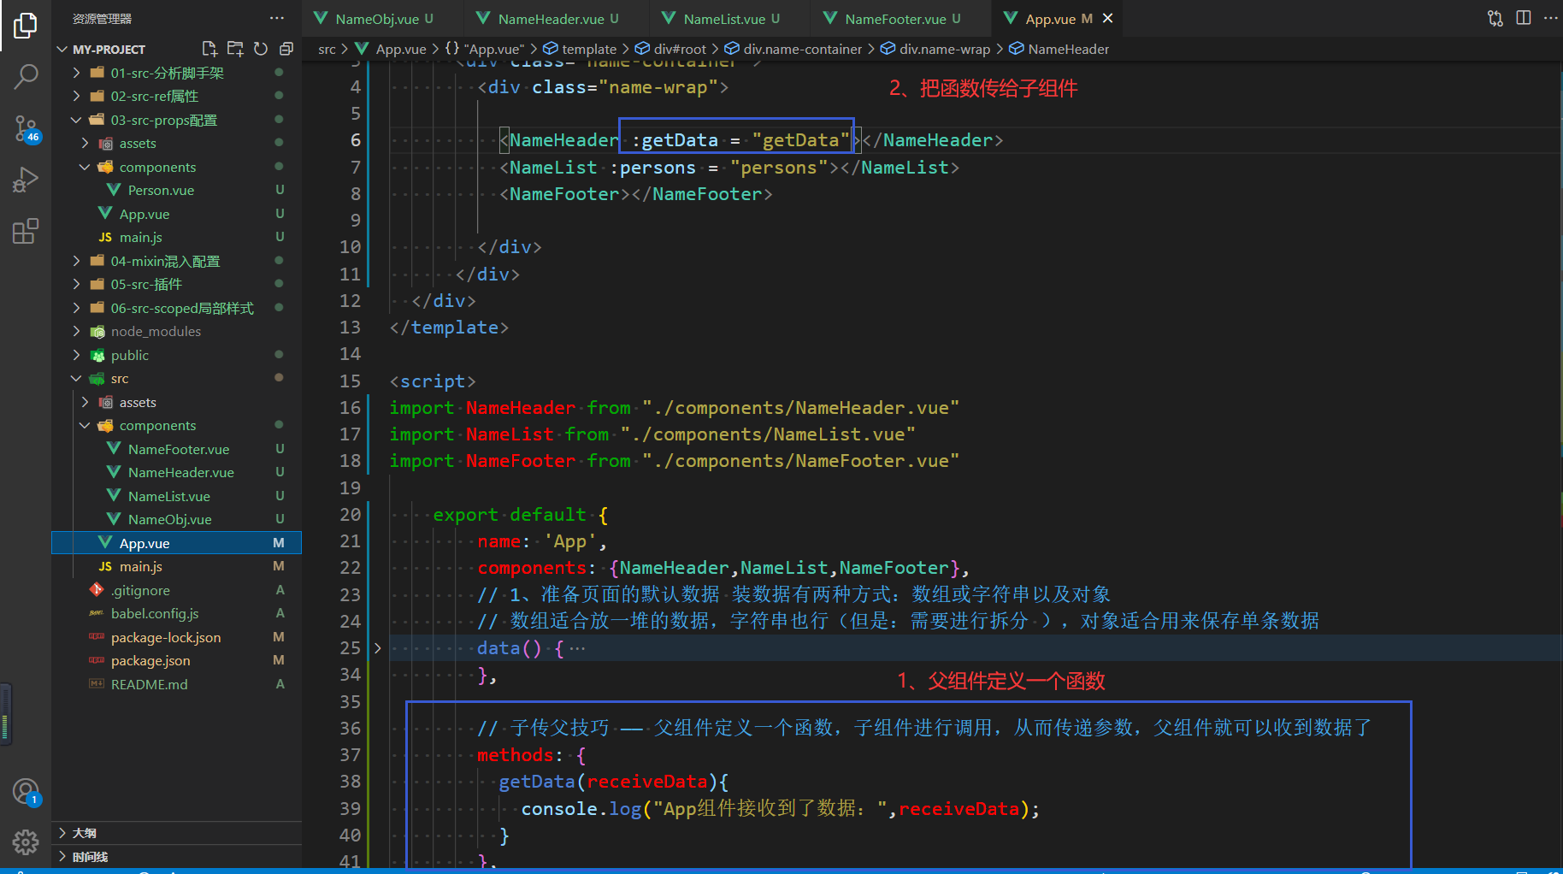
Task: Select the highlighted App.vue file in tree
Action: [x=177, y=543]
